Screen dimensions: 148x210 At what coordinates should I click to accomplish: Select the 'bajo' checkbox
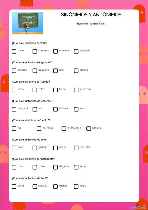[14, 148]
